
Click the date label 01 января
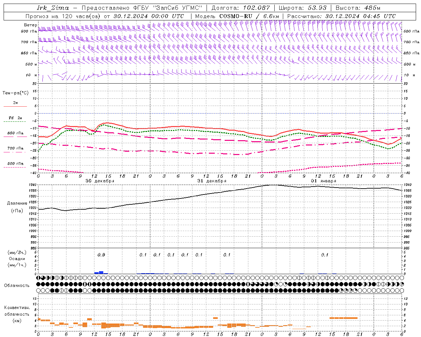pos(324,181)
